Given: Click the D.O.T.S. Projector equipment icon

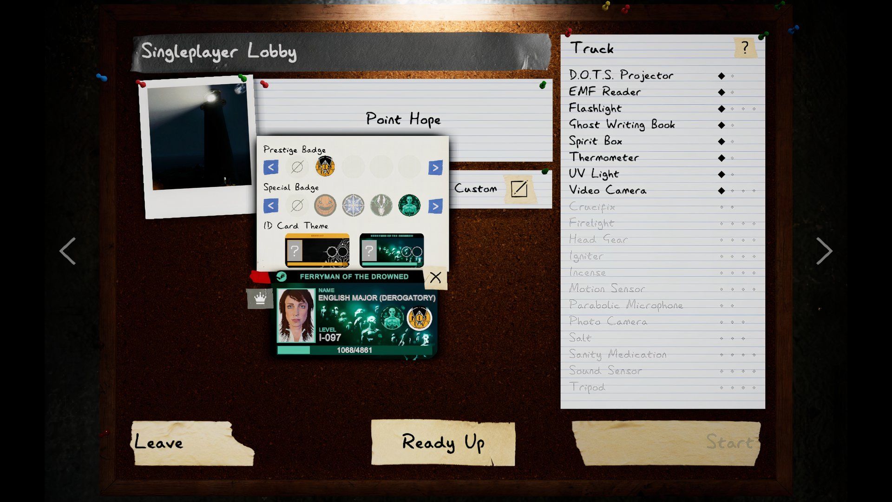Looking at the screenshot, I should click(721, 75).
